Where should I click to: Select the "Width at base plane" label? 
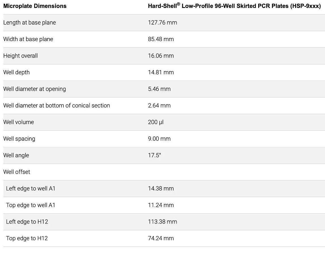28,39
